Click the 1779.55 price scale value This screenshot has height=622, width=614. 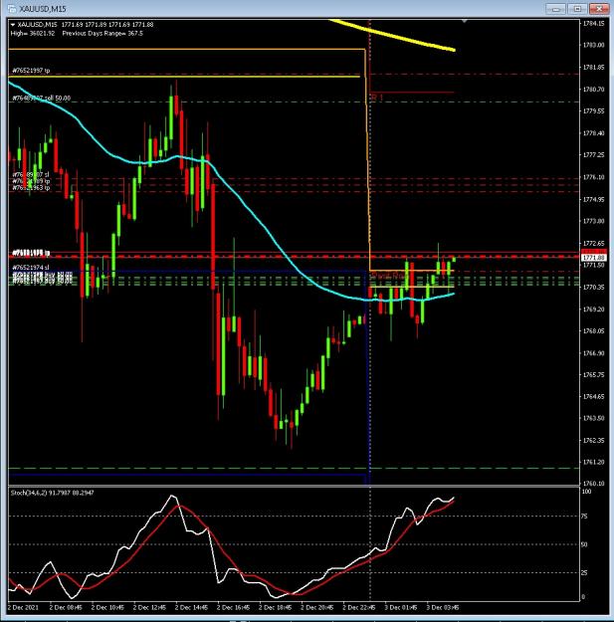[x=593, y=111]
